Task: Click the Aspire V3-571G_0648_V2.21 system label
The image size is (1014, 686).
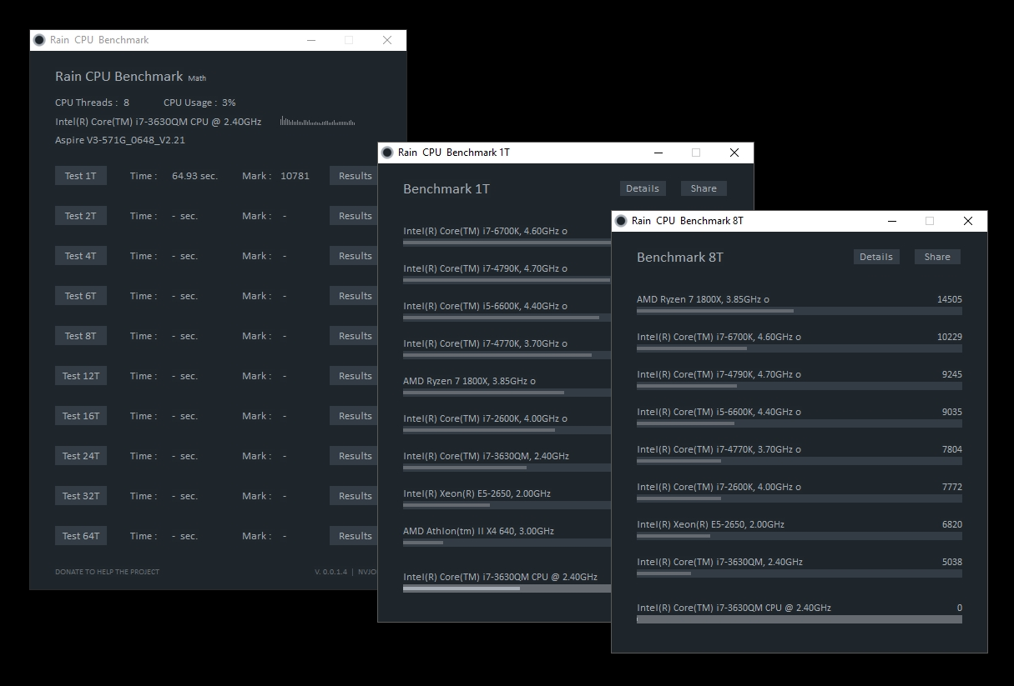Action: point(120,140)
